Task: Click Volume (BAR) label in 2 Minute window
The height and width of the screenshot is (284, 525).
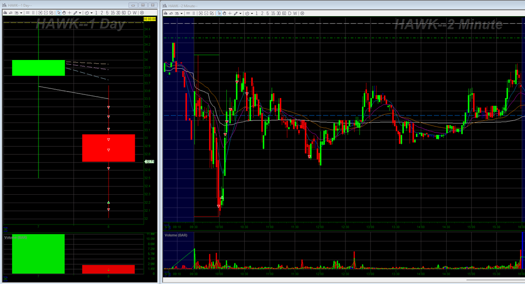Action: point(176,235)
